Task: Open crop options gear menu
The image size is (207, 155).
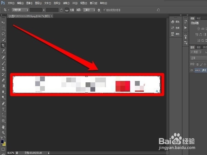Action: click(99, 10)
